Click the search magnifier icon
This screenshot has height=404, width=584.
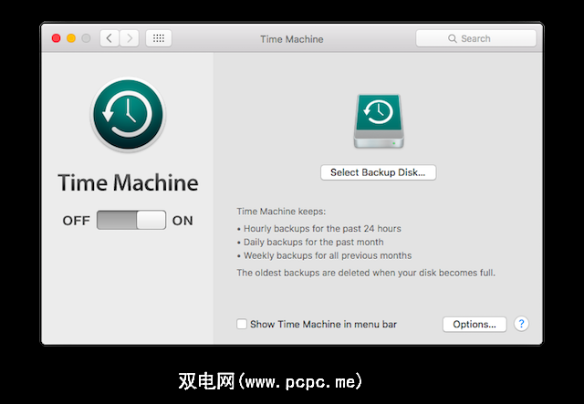click(453, 38)
